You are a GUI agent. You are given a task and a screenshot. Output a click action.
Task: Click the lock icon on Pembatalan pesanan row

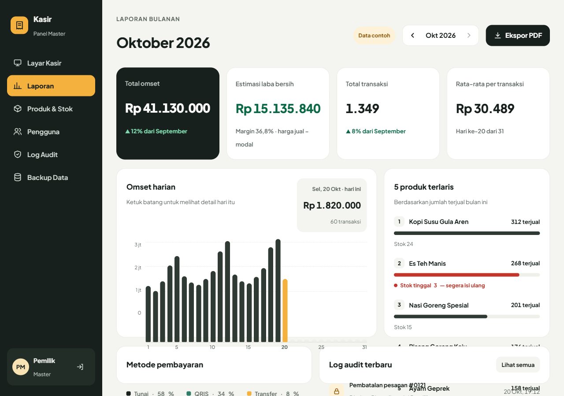tap(336, 391)
